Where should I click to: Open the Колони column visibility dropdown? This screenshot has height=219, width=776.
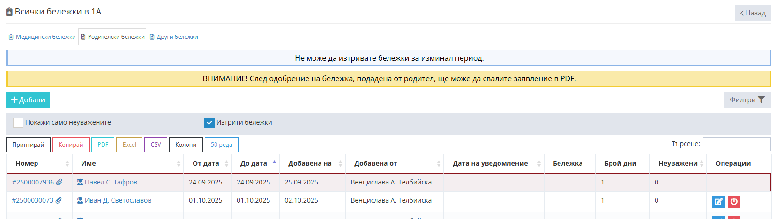click(186, 145)
